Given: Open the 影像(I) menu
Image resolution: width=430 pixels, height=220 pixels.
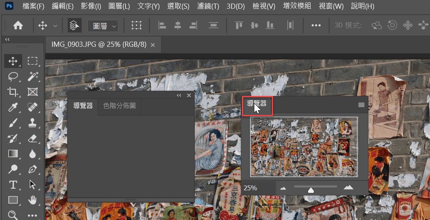Looking at the screenshot, I should click(x=91, y=6).
